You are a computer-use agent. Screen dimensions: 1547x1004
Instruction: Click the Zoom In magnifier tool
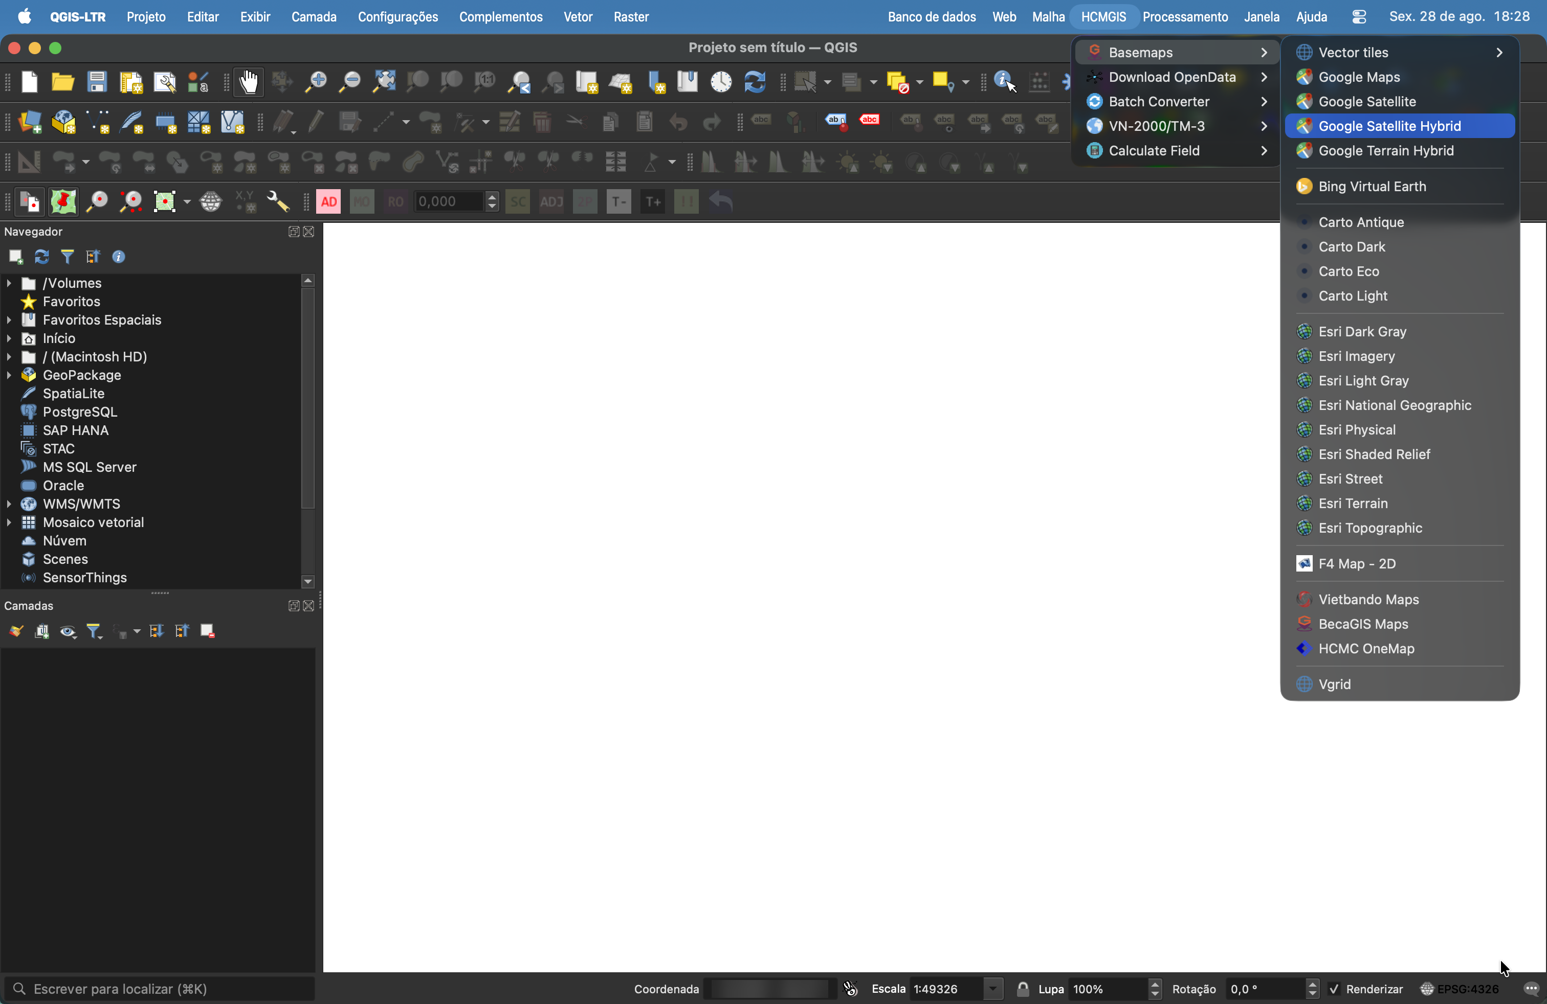coord(316,82)
